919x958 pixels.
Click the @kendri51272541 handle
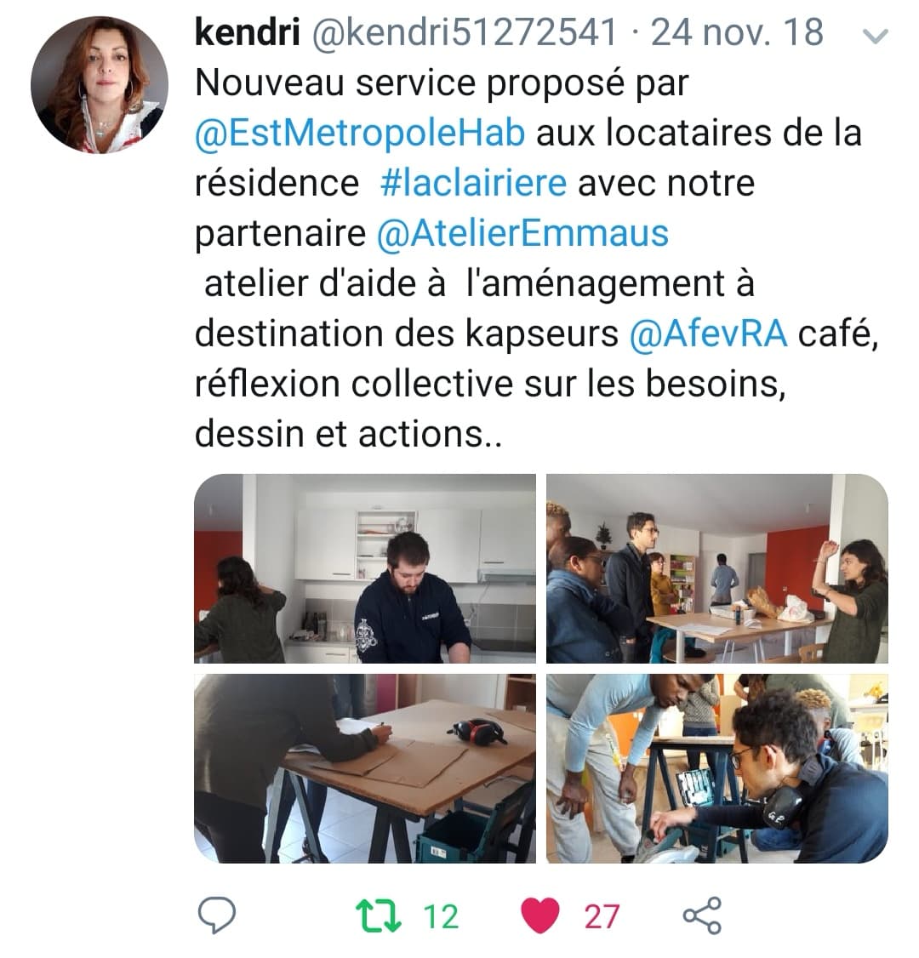(x=465, y=32)
